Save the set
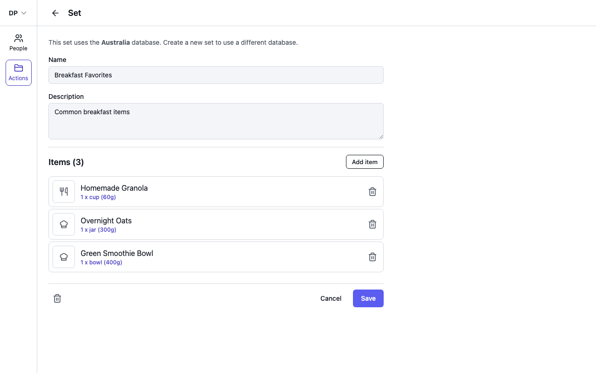 tap(368, 298)
